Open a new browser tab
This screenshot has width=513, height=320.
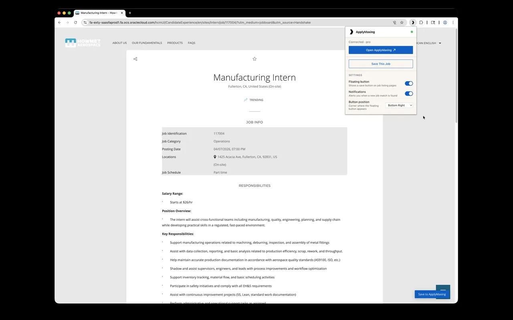point(130,13)
